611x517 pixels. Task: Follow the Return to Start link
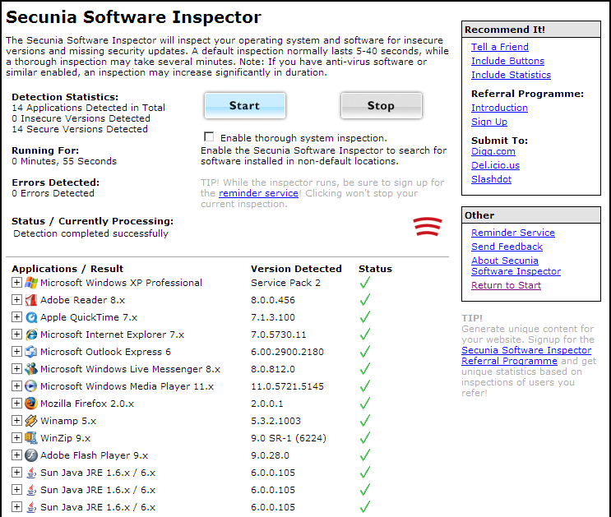506,285
